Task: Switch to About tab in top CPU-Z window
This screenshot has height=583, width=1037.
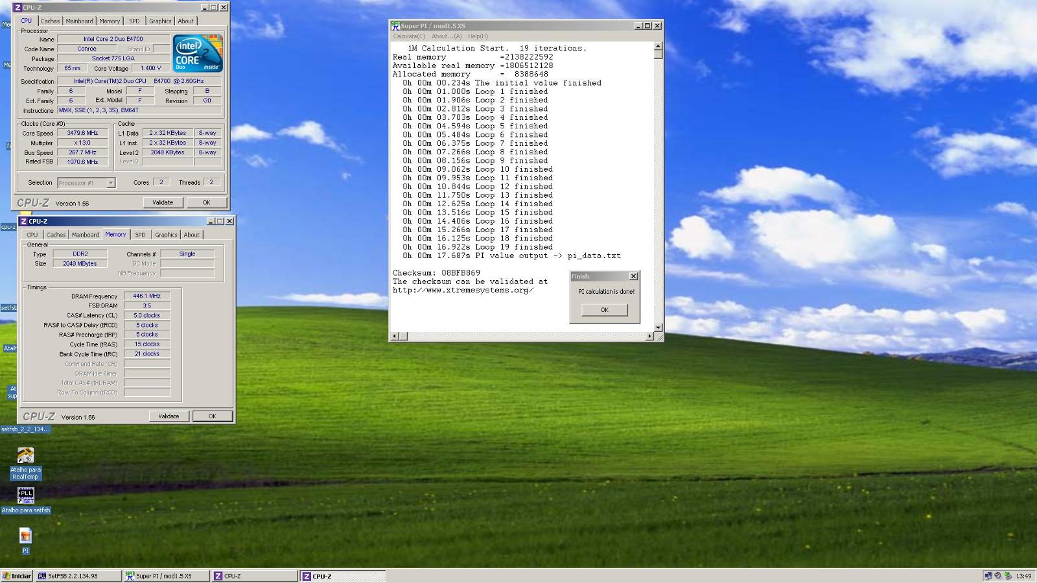Action: 185,21
